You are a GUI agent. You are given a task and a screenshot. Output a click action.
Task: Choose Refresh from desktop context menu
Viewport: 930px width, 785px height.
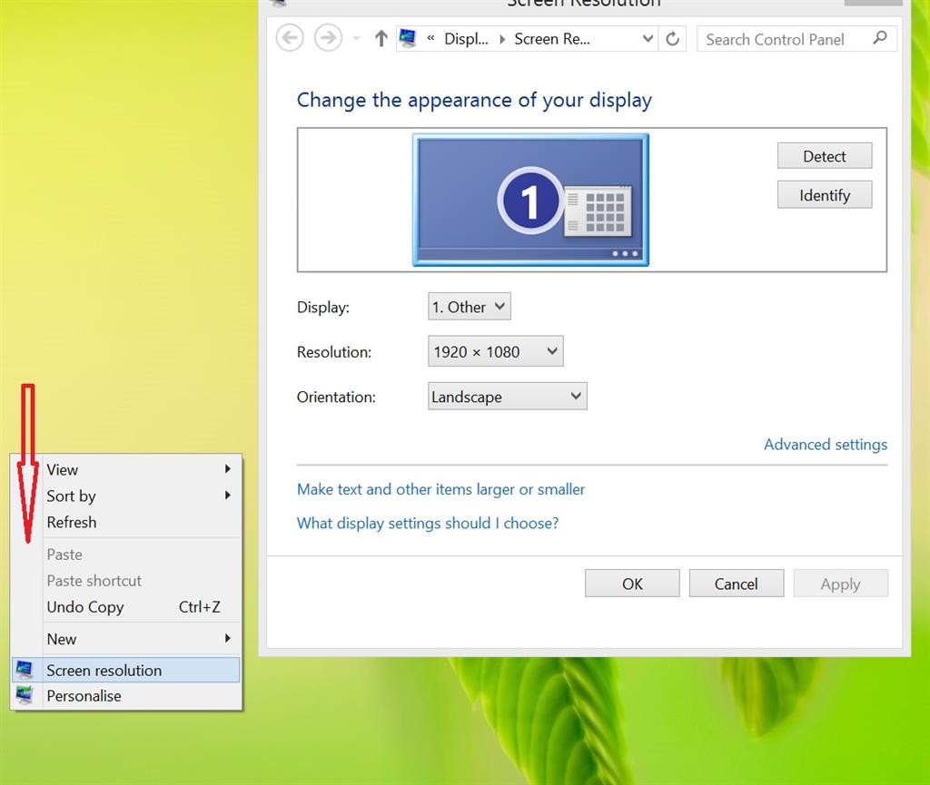click(125, 522)
